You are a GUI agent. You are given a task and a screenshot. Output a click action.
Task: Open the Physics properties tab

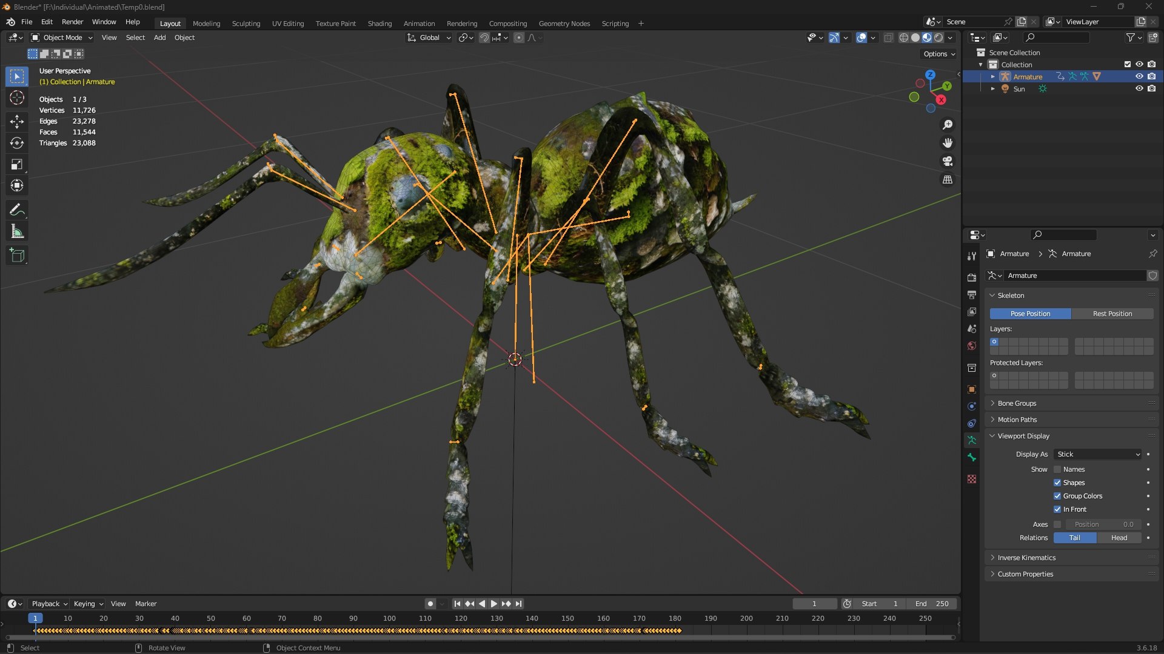[x=972, y=406]
